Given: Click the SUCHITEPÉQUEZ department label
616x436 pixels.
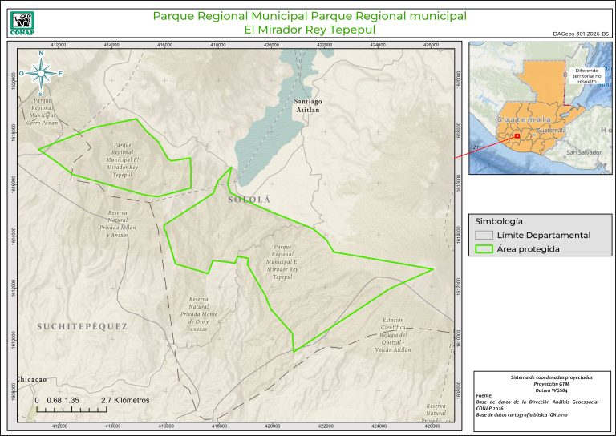Looking at the screenshot, I should [x=82, y=327].
